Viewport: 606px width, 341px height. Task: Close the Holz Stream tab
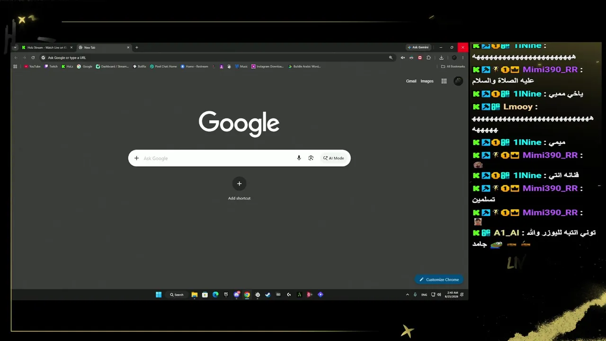point(71,47)
